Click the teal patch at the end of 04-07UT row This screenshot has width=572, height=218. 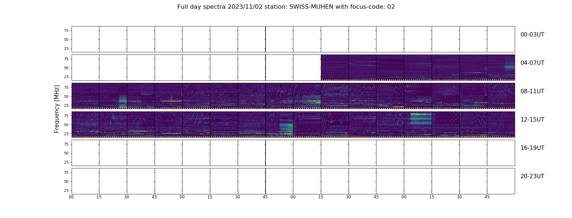[x=510, y=67]
